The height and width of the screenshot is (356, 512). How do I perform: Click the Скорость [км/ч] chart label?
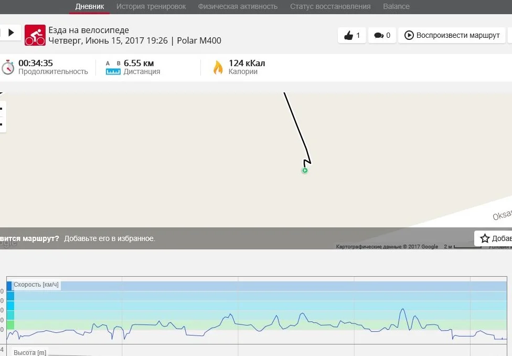point(36,285)
